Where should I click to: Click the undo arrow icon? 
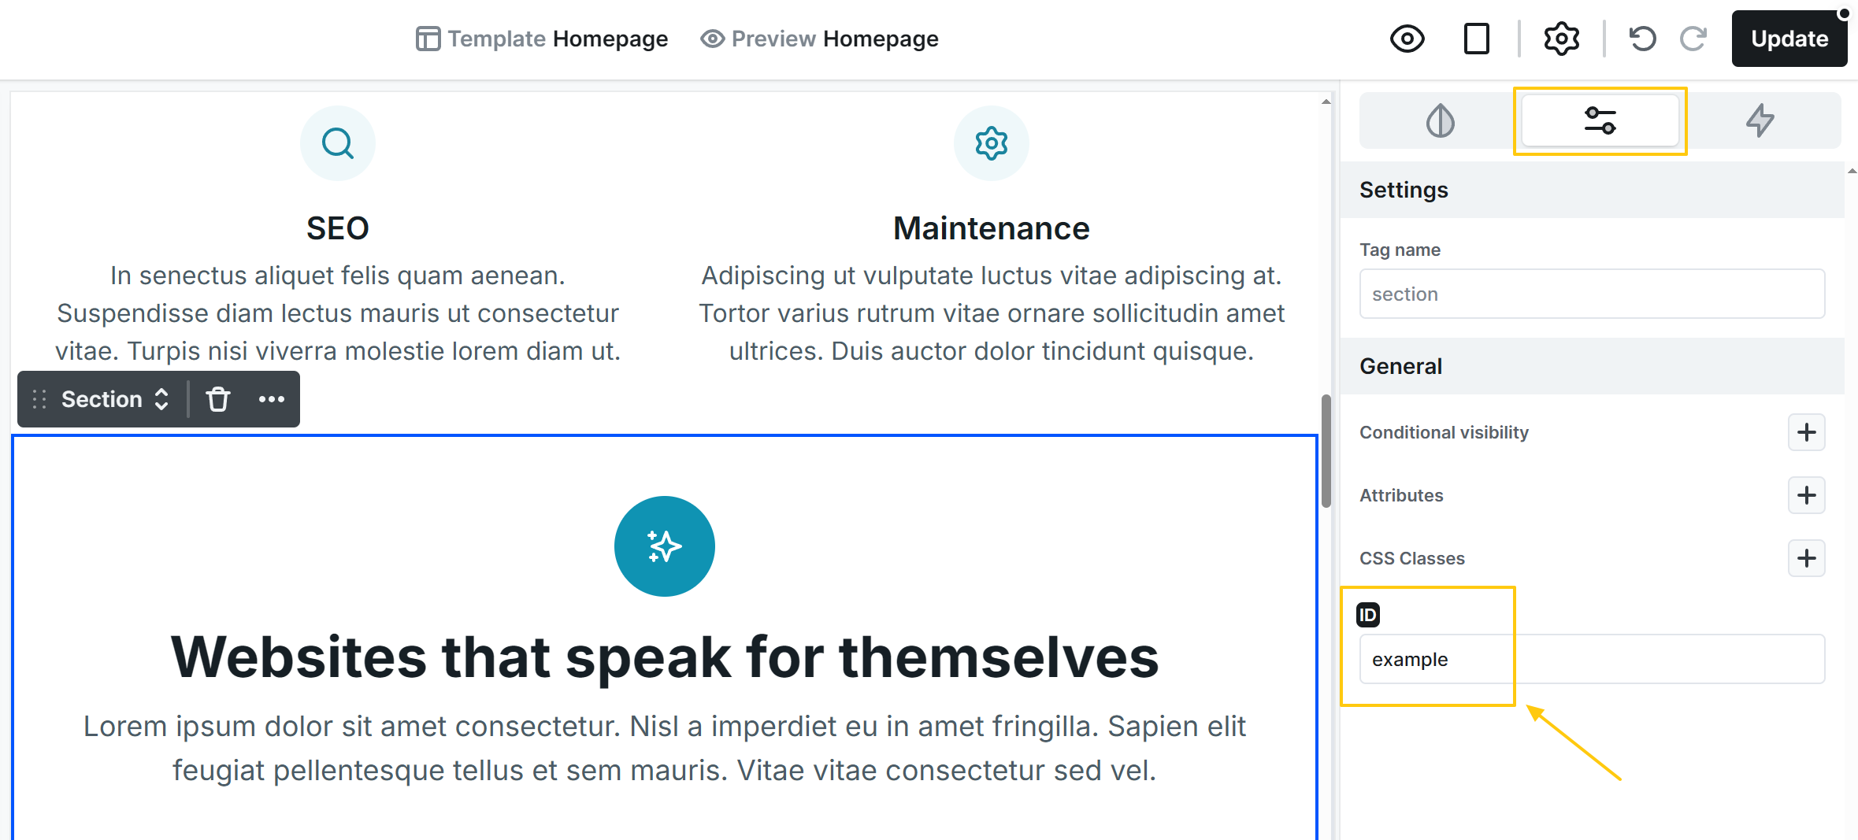(x=1642, y=39)
